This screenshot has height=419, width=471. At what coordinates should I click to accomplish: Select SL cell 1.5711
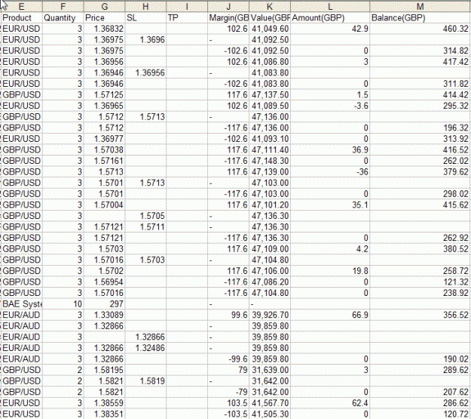point(145,227)
